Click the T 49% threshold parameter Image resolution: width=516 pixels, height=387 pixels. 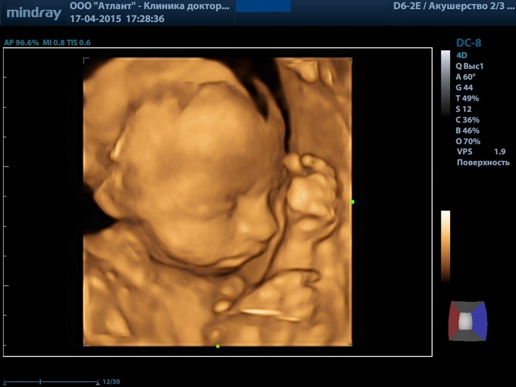tap(468, 98)
